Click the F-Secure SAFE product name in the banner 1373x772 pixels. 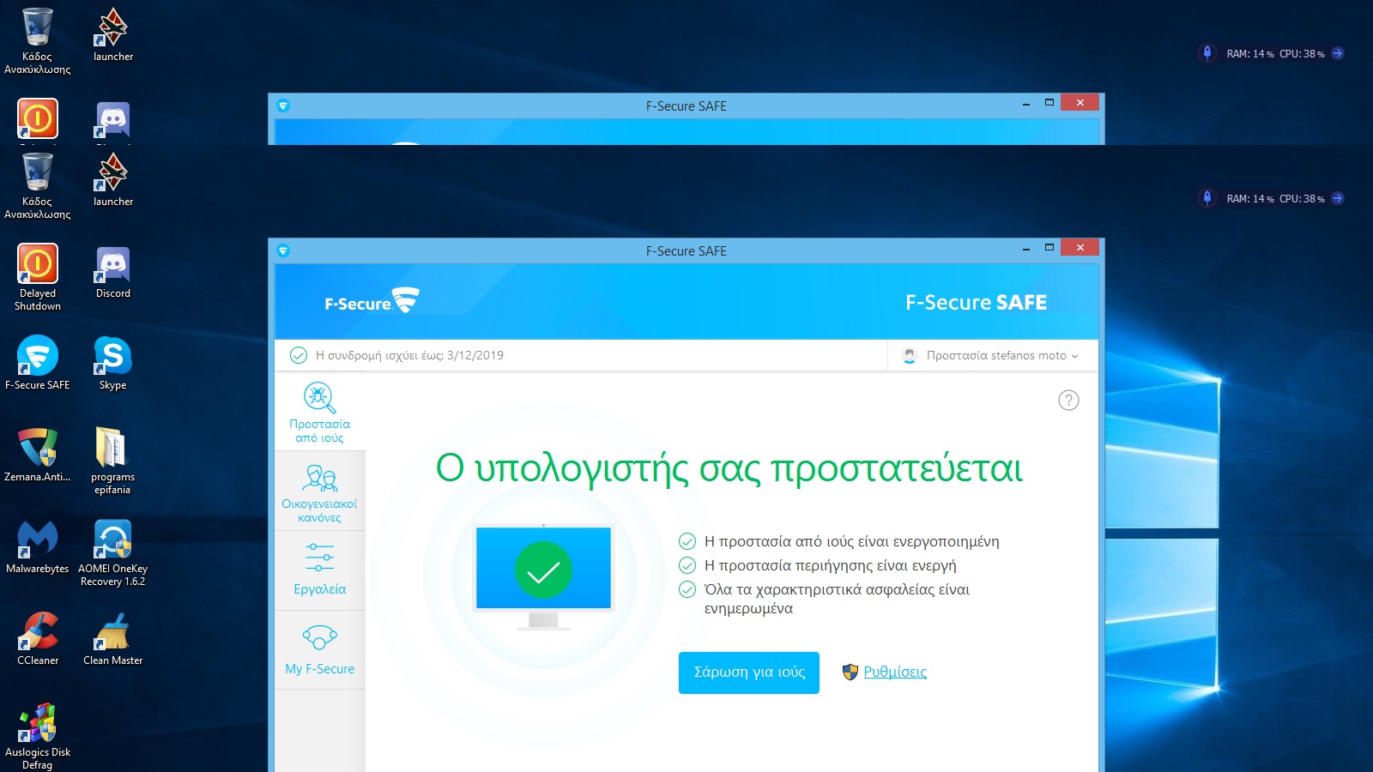[x=977, y=303]
